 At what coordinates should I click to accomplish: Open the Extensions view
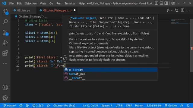coord(5,53)
